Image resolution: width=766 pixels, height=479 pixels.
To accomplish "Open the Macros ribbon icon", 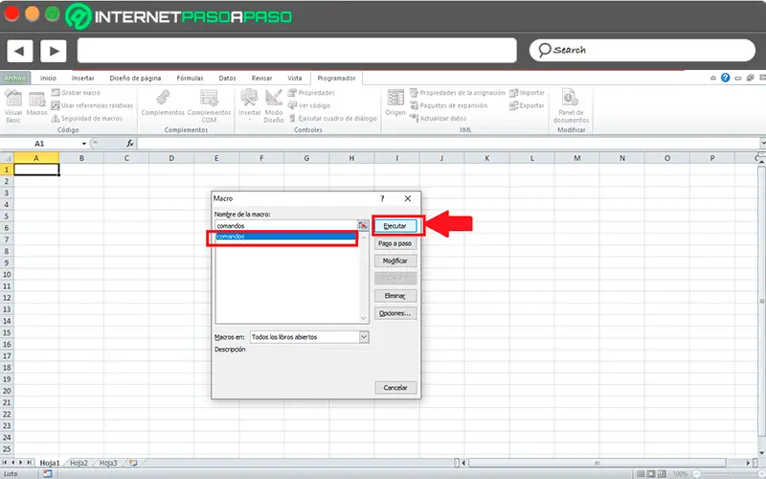I will pyautogui.click(x=36, y=104).
